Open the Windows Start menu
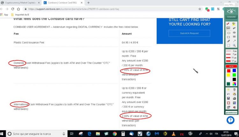Screen dimensions: 239x137 click(2, 134)
